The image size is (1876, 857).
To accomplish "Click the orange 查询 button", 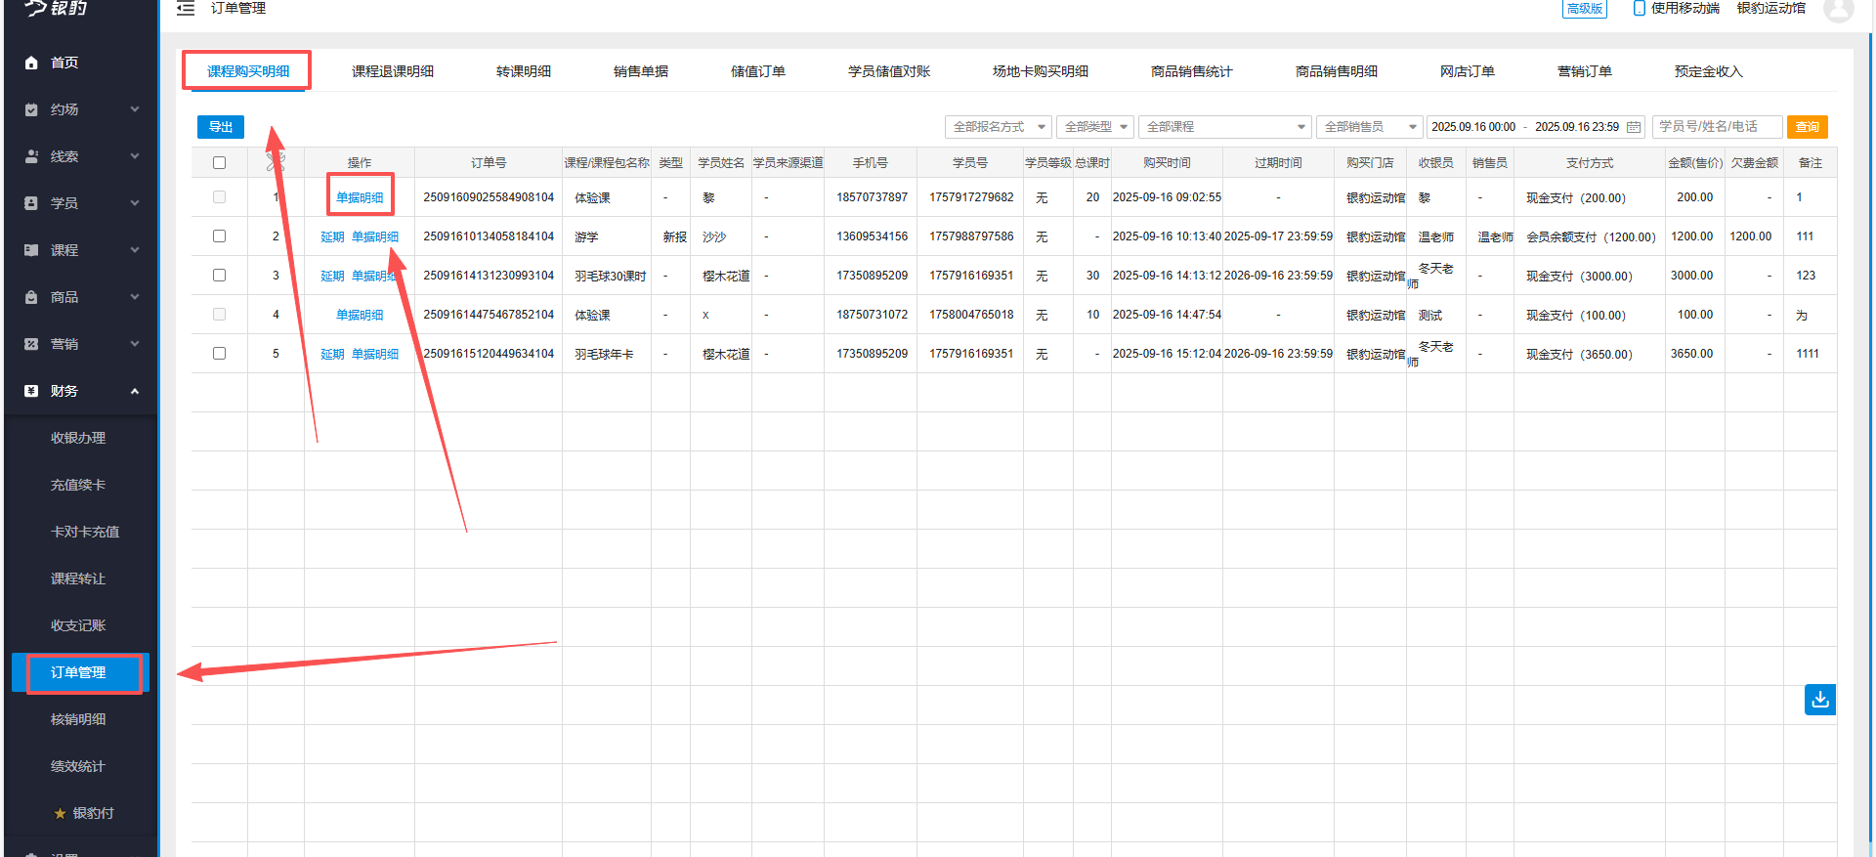I will click(1807, 127).
